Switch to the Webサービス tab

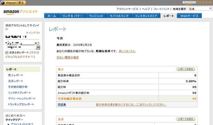(x=189, y=16)
